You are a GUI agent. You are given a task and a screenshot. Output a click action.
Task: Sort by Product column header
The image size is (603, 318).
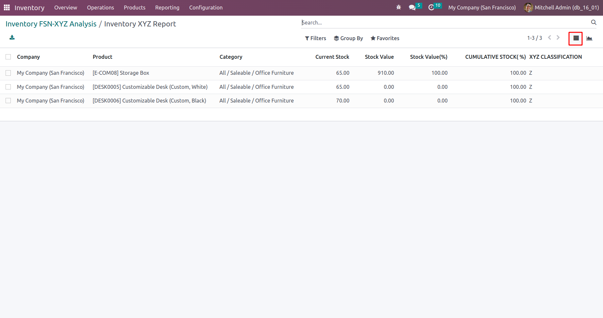point(103,57)
